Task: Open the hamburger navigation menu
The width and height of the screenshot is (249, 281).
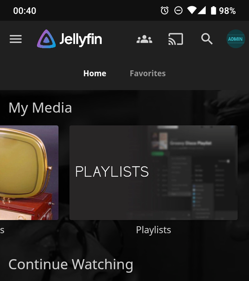Action: point(16,39)
